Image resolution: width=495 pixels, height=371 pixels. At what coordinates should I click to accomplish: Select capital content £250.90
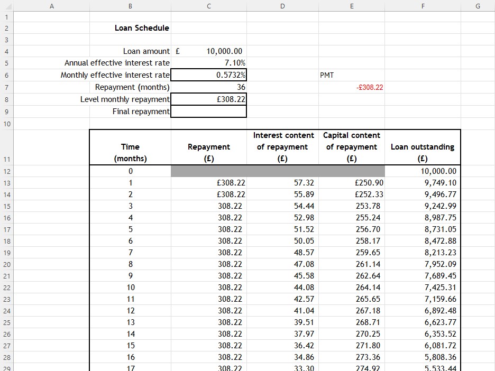tap(369, 183)
